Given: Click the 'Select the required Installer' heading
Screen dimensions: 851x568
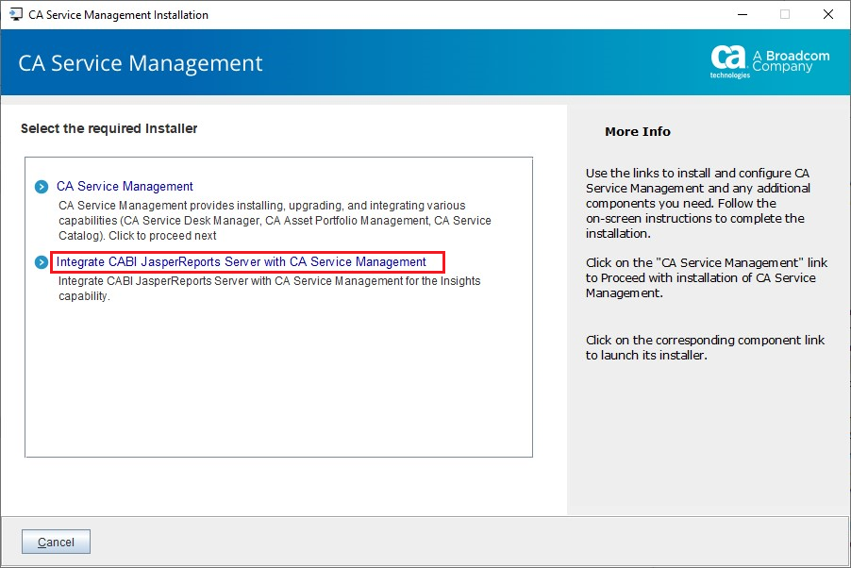Looking at the screenshot, I should pyautogui.click(x=109, y=128).
